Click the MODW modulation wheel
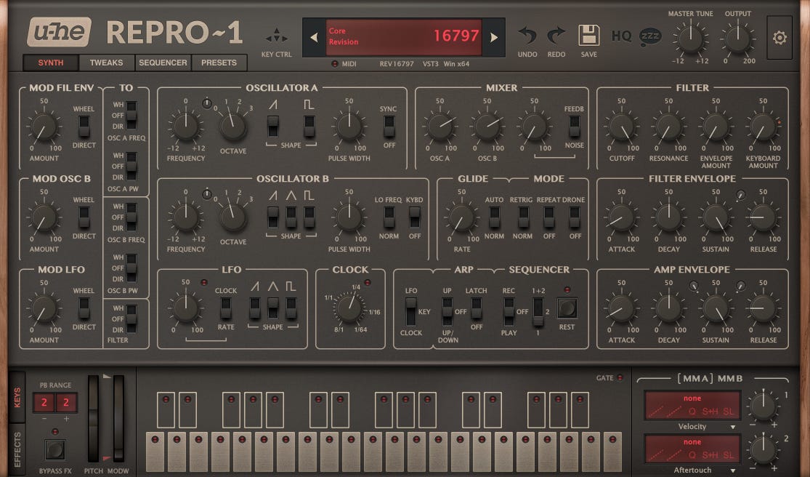The width and height of the screenshot is (810, 477). click(118, 419)
